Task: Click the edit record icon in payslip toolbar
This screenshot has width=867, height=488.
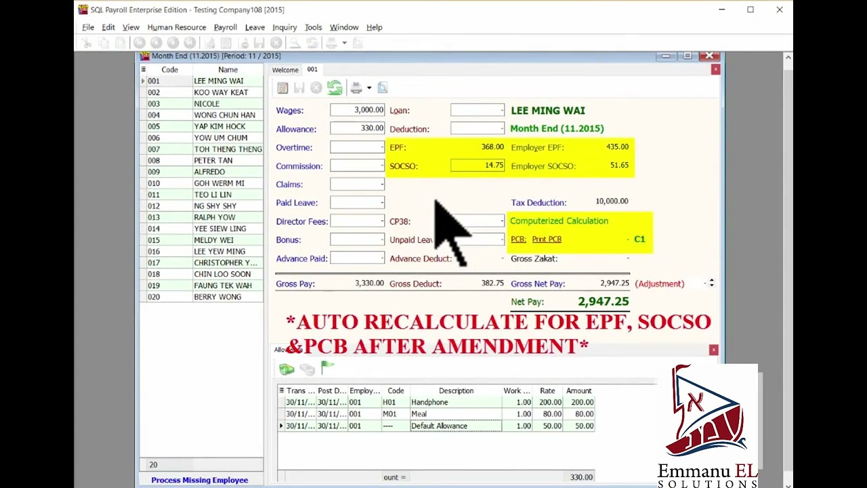Action: 282,88
